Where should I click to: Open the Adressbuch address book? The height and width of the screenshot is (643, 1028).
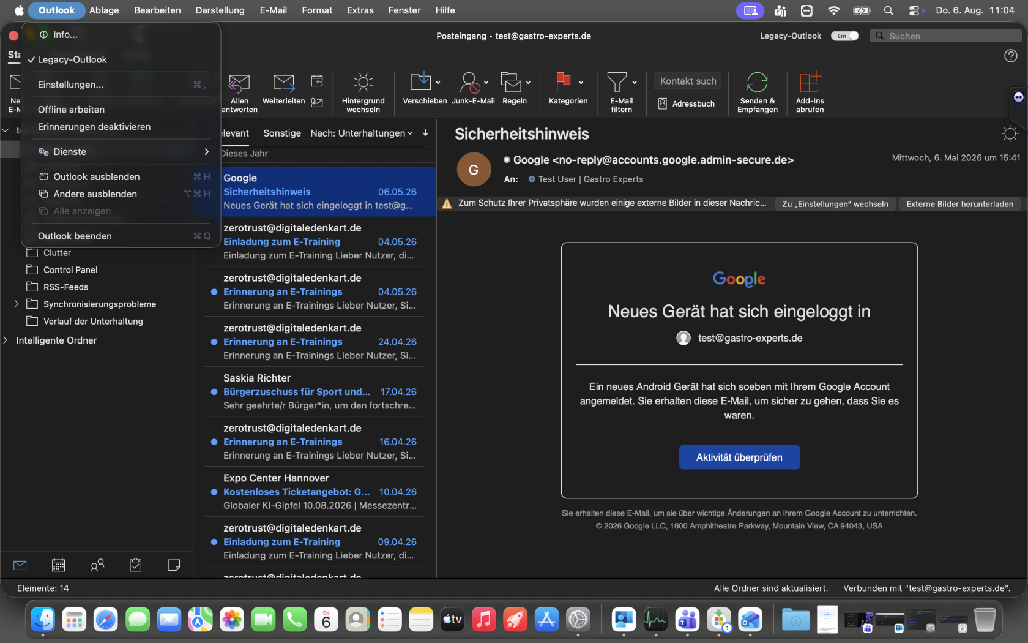click(x=687, y=104)
